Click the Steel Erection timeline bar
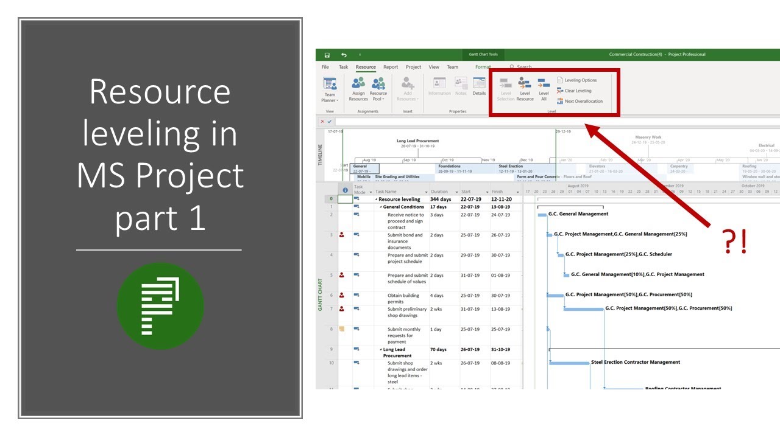This screenshot has height=438, width=780. 526,169
